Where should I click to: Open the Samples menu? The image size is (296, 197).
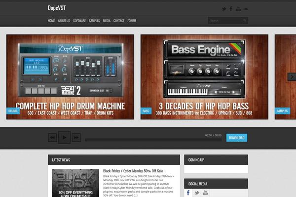tap(94, 21)
